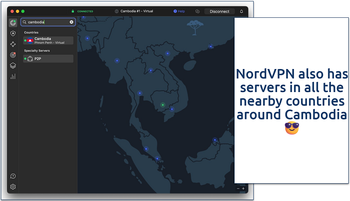Click the search box containing cambodia
Viewport: 350px width, 201px height.
coord(48,22)
